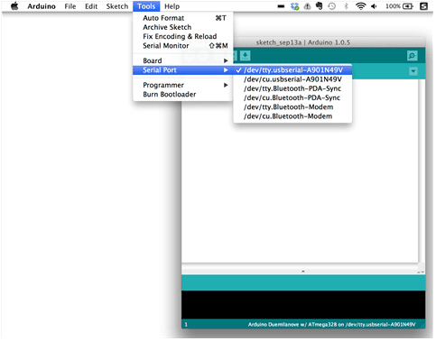Expand the Serial Port submenu

tap(182, 70)
